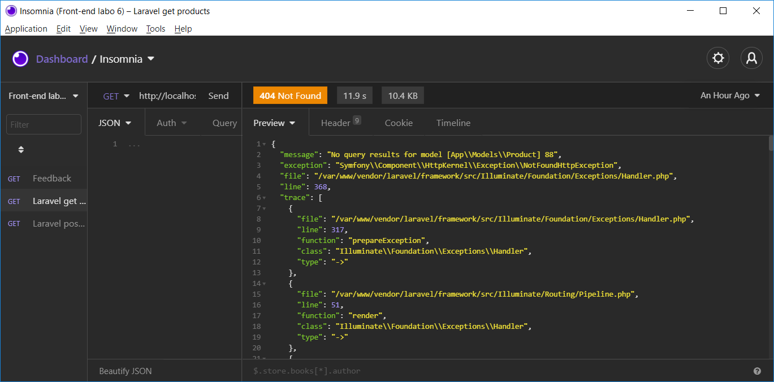This screenshot has width=774, height=382.
Task: Switch to the Cookie tab
Action: (399, 123)
